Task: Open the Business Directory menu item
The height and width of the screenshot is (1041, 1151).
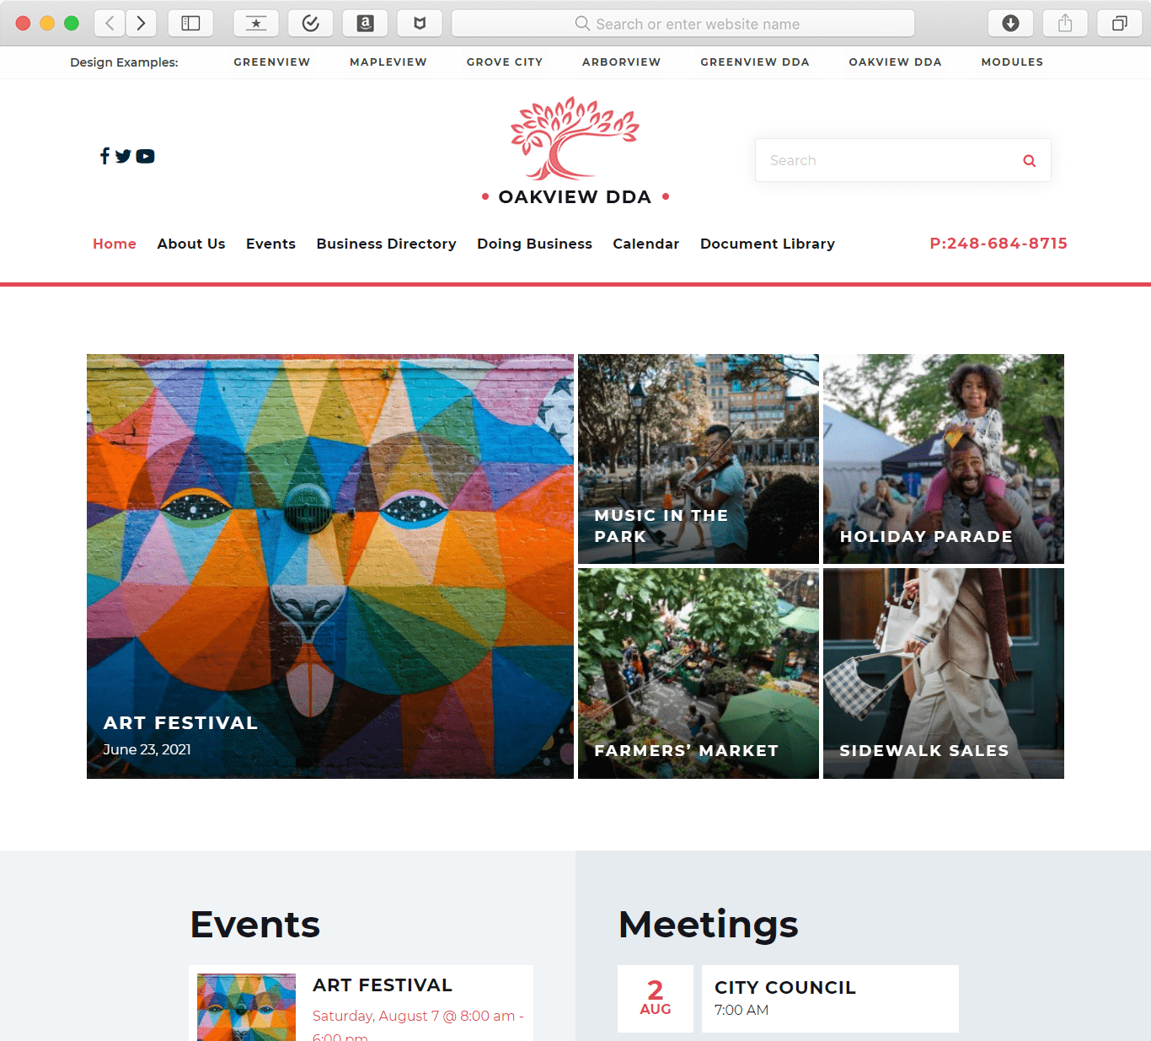Action: (387, 244)
